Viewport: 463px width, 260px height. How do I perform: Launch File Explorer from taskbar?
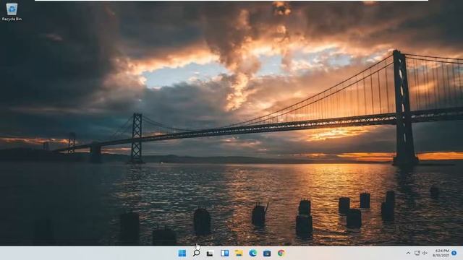point(239,253)
